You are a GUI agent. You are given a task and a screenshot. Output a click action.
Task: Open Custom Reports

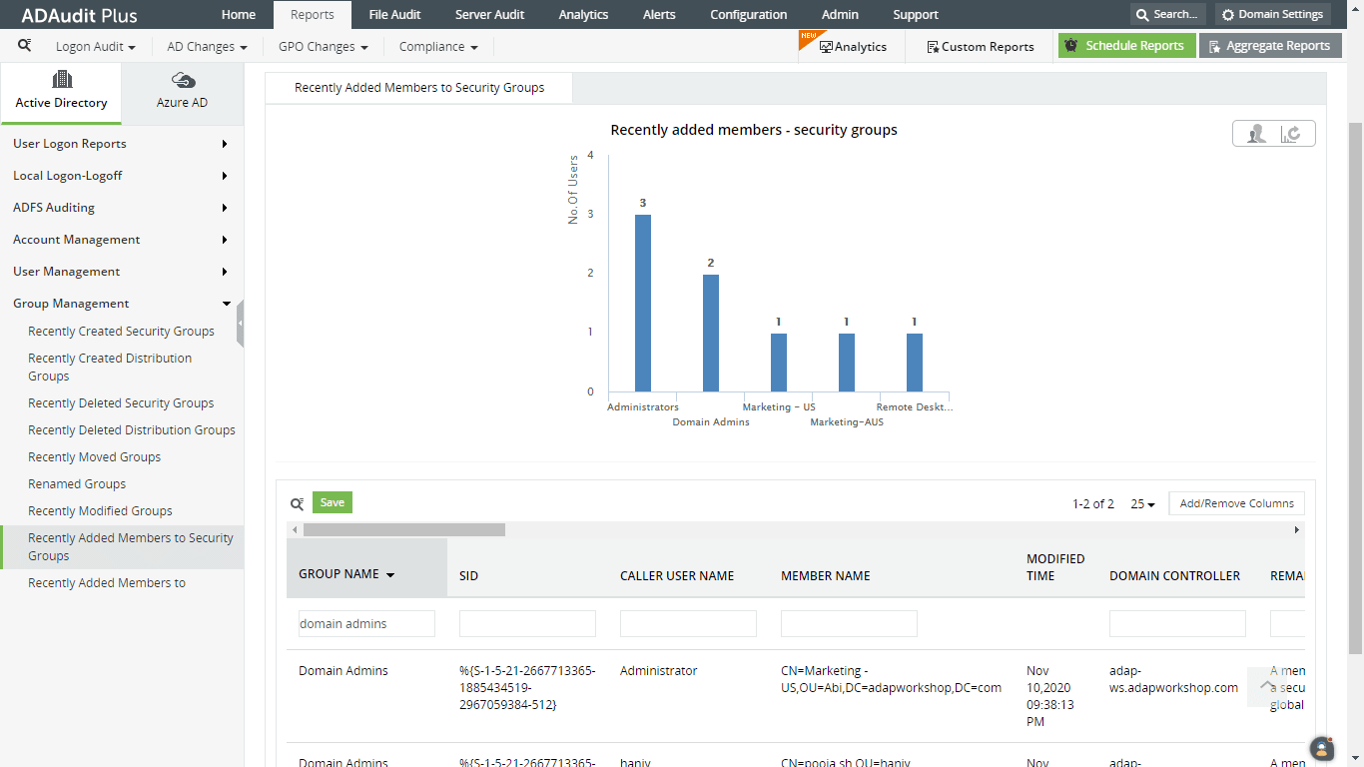pyautogui.click(x=980, y=46)
